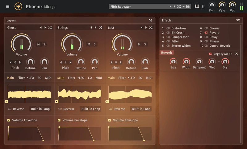Randomize the Mist layer sample
The height and width of the screenshot is (149, 247).
(151, 28)
